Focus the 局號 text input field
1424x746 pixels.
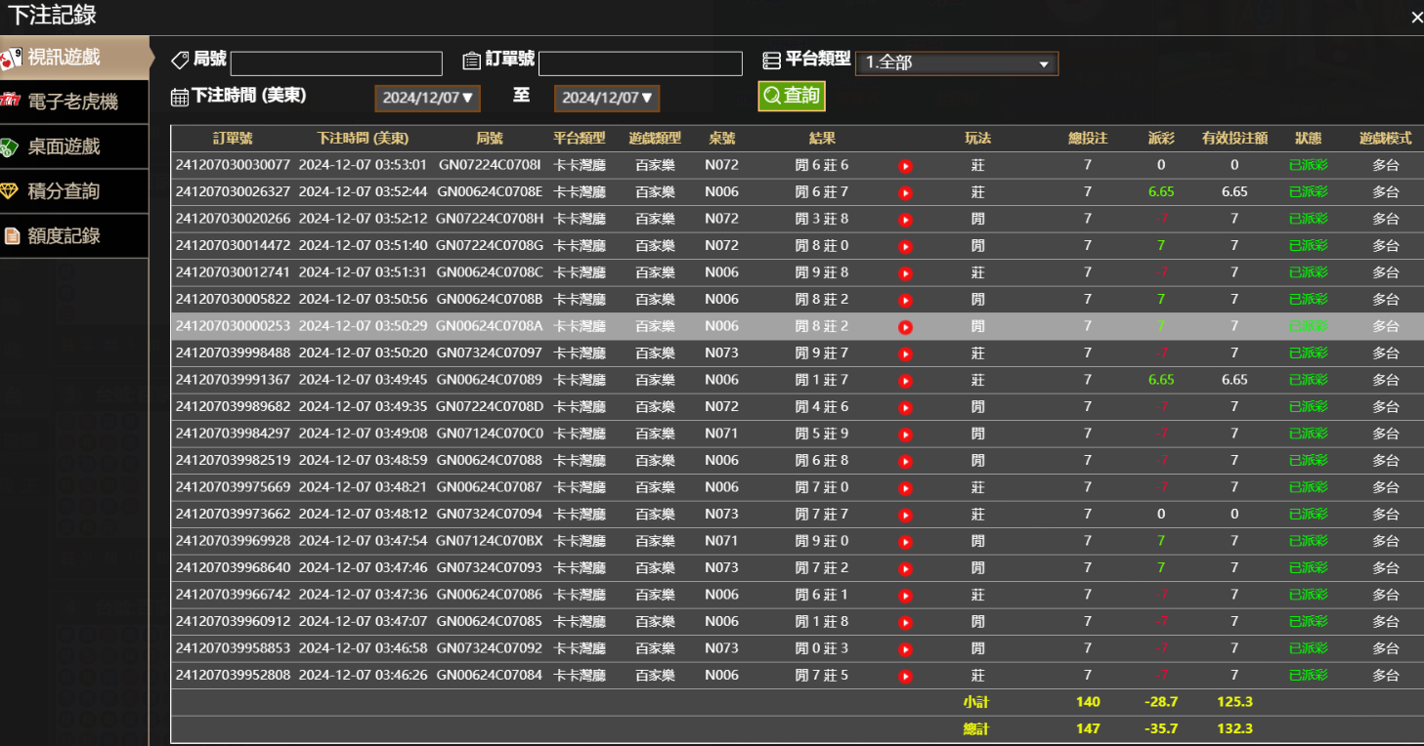[x=336, y=63]
